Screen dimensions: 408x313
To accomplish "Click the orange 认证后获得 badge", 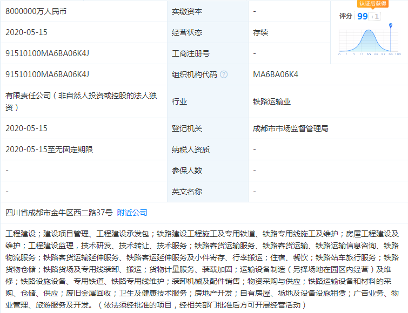I will tap(373, 3).
